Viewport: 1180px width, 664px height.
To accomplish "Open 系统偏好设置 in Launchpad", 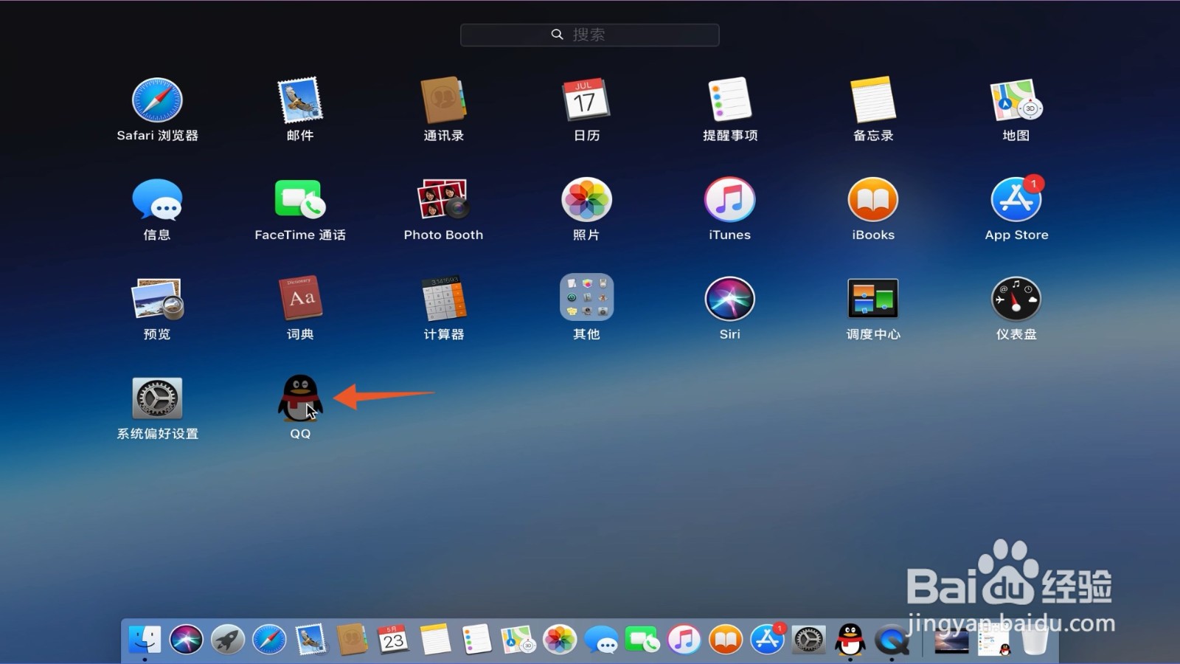I will pos(157,398).
